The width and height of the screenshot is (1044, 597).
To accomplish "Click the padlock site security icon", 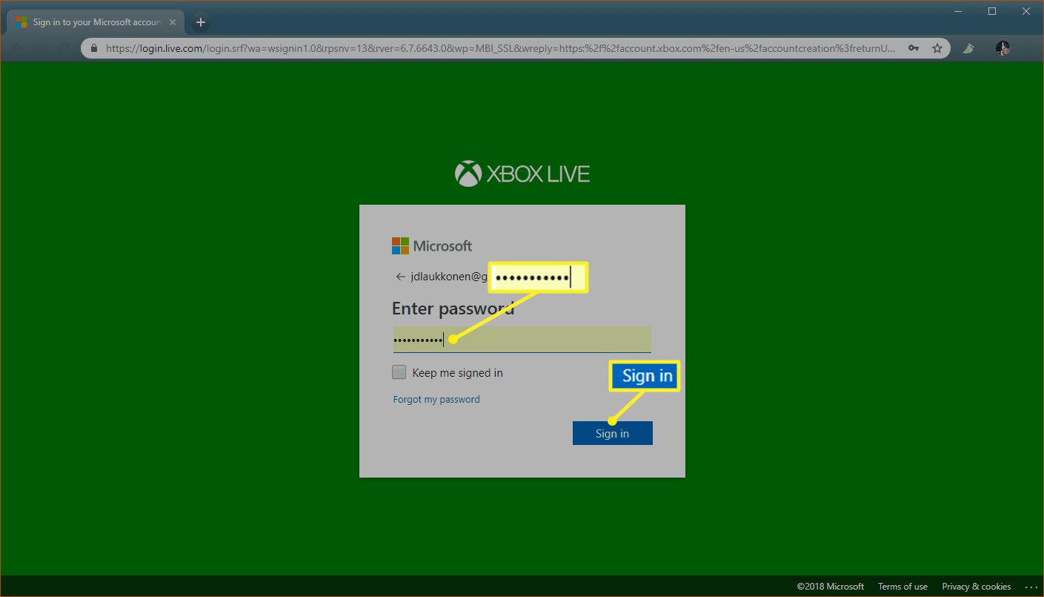I will pos(94,48).
